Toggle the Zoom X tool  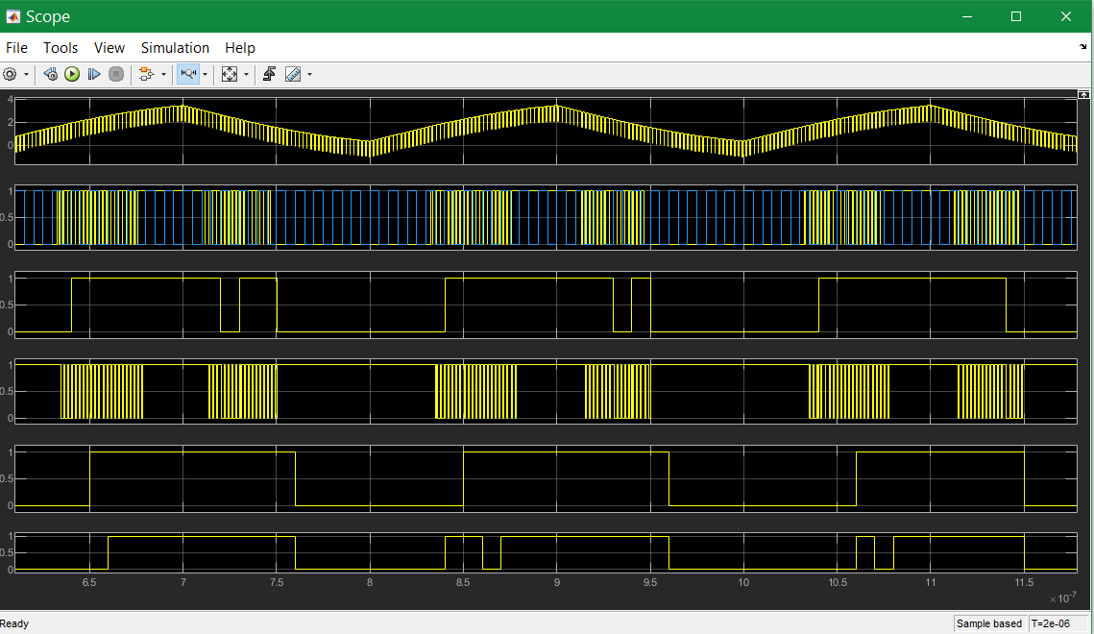pos(188,74)
